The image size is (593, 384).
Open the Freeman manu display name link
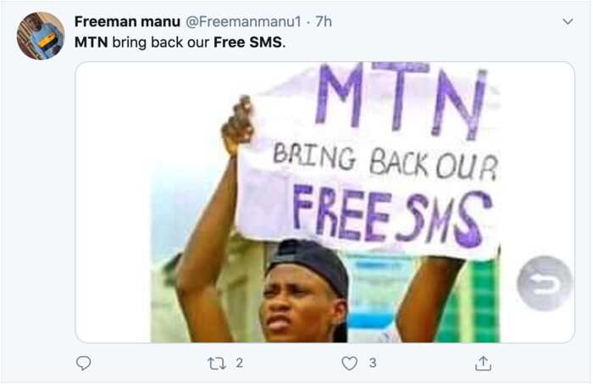click(x=127, y=21)
